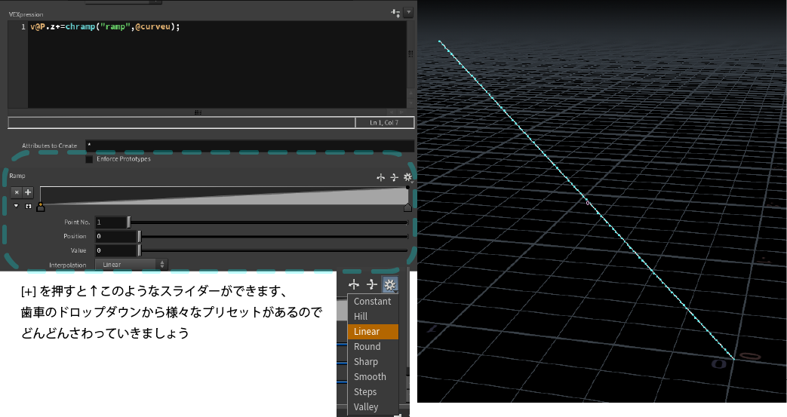Click the ramp gradient preview area
This screenshot has height=417, width=787.
tap(224, 196)
